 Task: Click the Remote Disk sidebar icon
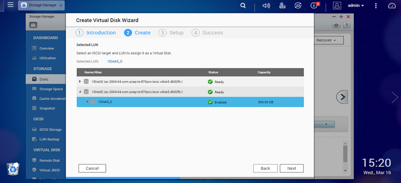34,160
